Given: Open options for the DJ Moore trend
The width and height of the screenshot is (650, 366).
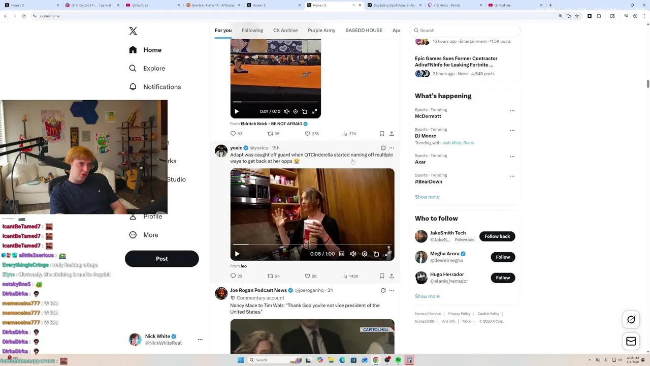Looking at the screenshot, I should [x=512, y=130].
